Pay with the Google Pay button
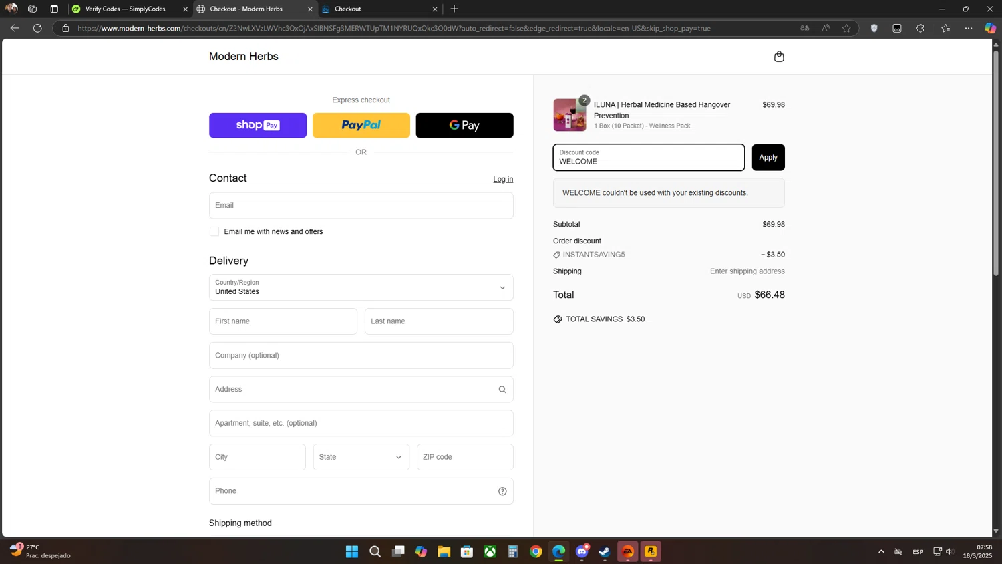The width and height of the screenshot is (1002, 564). (x=464, y=125)
